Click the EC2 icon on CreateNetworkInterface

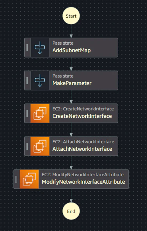click(x=40, y=113)
